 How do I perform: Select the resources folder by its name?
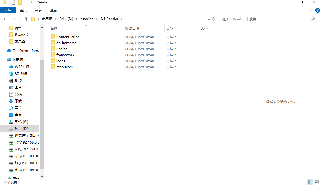(64, 67)
